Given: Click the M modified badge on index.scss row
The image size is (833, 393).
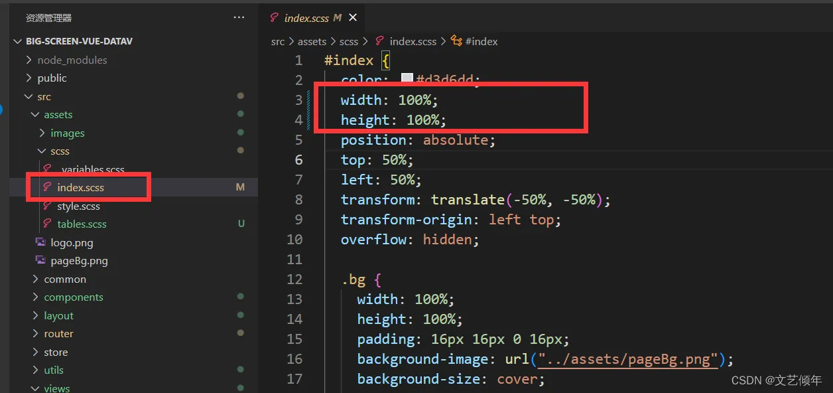Looking at the screenshot, I should (240, 188).
